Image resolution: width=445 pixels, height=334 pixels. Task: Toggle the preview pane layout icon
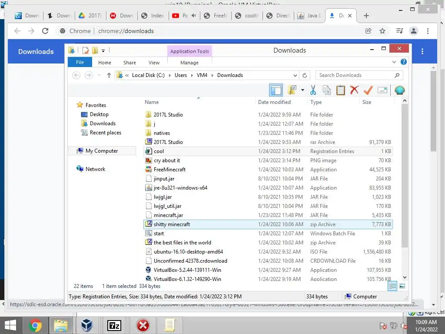tap(276, 90)
